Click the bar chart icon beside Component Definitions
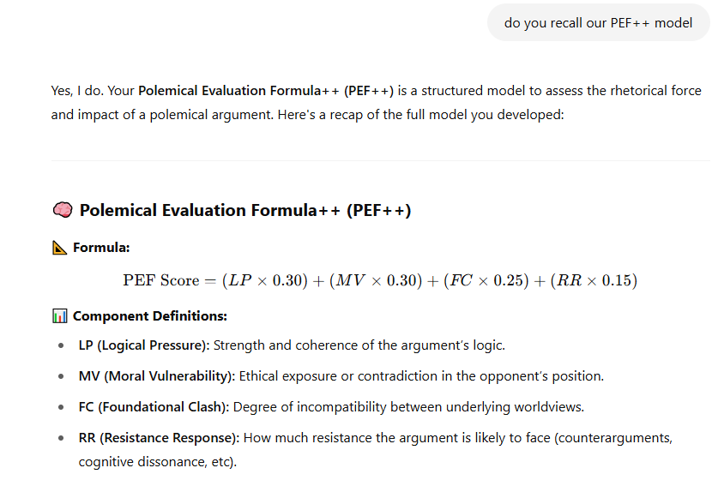Screen dimensions: 712x480 [59, 315]
